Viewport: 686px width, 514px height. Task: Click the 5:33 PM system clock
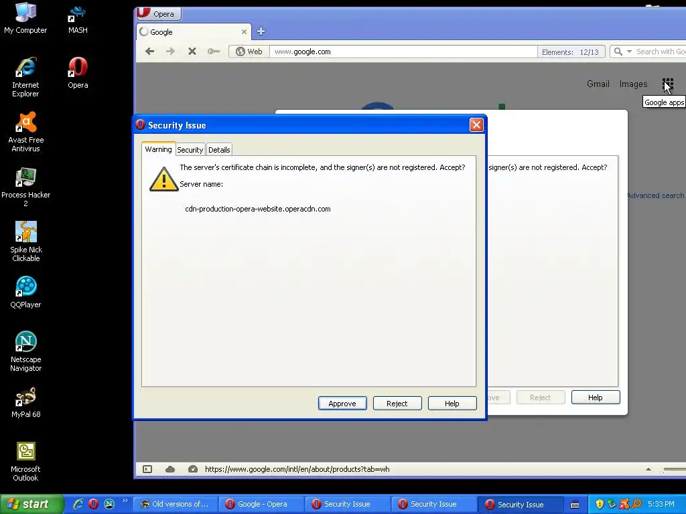point(661,504)
